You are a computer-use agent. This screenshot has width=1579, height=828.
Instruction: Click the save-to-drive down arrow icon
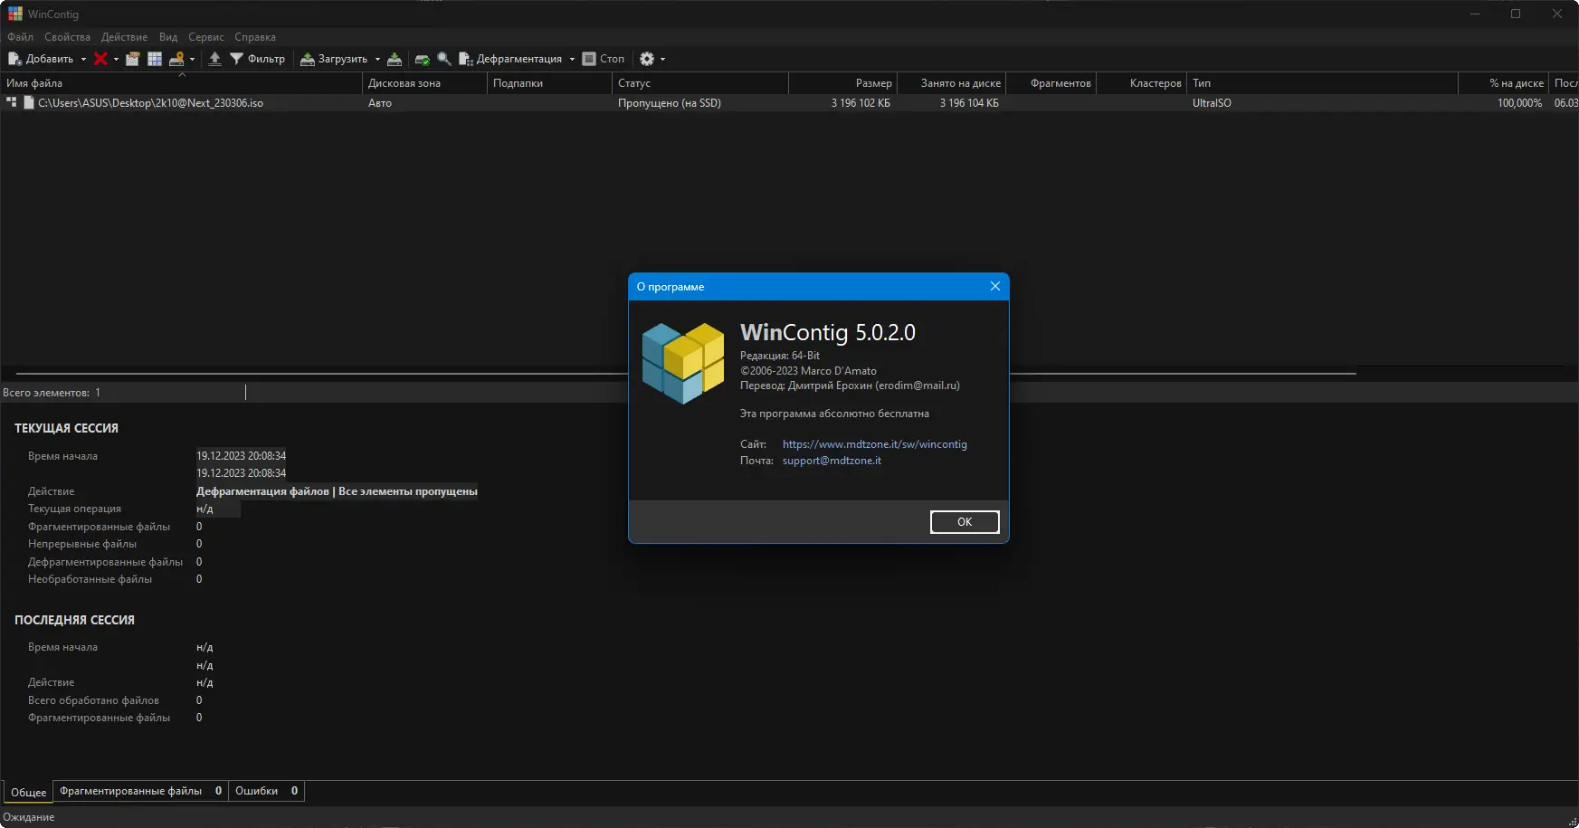395,59
